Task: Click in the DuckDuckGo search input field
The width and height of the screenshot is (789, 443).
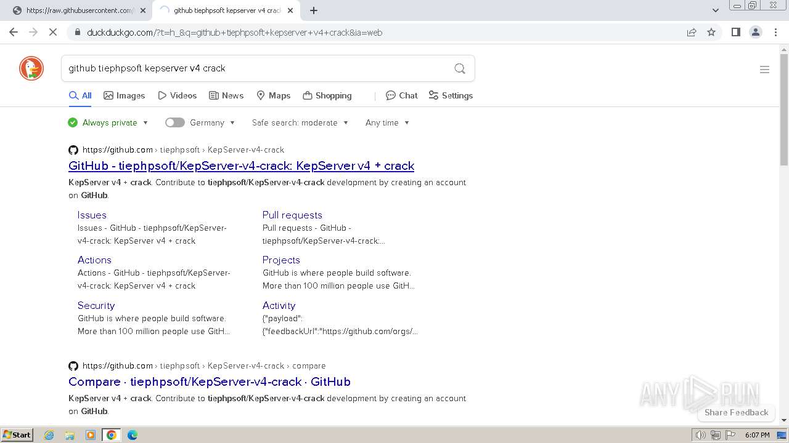Action: pos(256,68)
